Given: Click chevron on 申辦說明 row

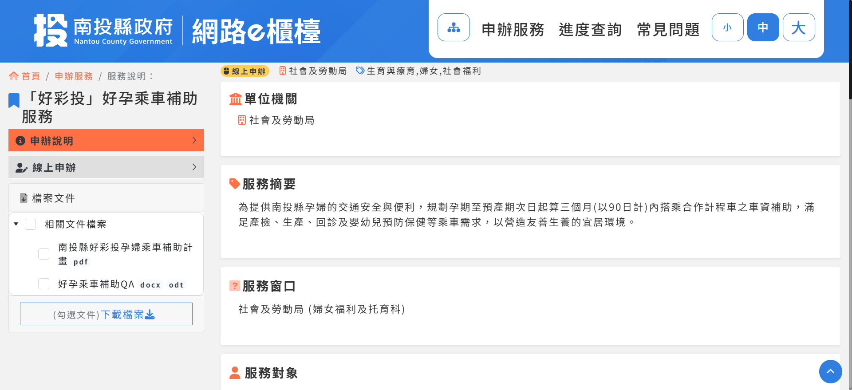Looking at the screenshot, I should 194,140.
